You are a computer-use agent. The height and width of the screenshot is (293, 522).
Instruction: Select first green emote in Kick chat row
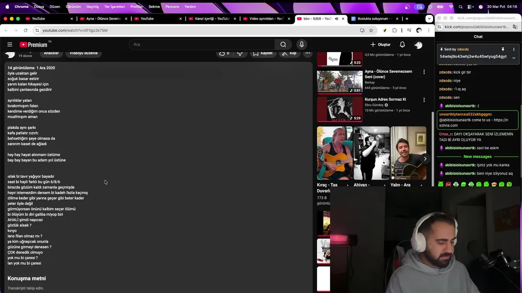440,184
